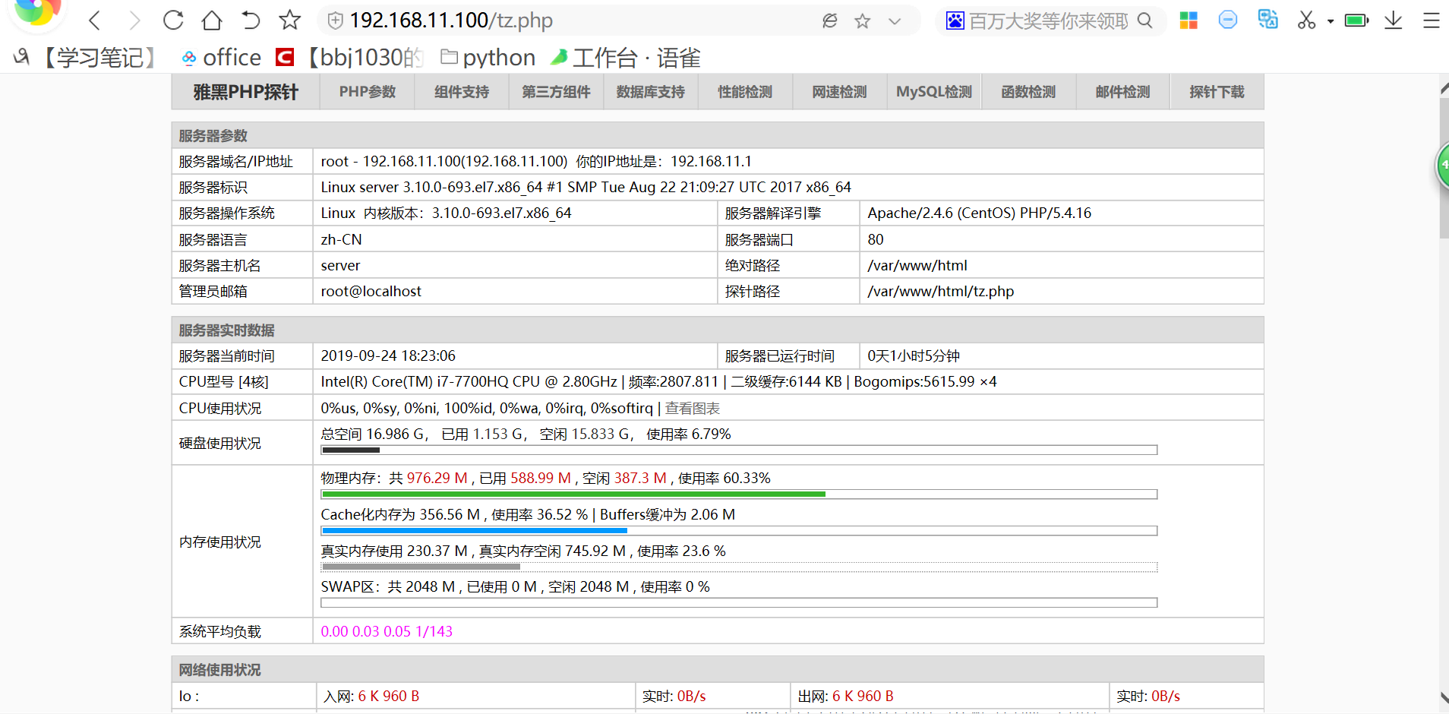
Task: Click the 网络使用状况 section header
Action: pos(718,670)
